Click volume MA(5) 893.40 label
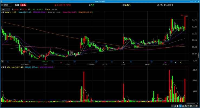The image size is (200, 108). coord(17,67)
